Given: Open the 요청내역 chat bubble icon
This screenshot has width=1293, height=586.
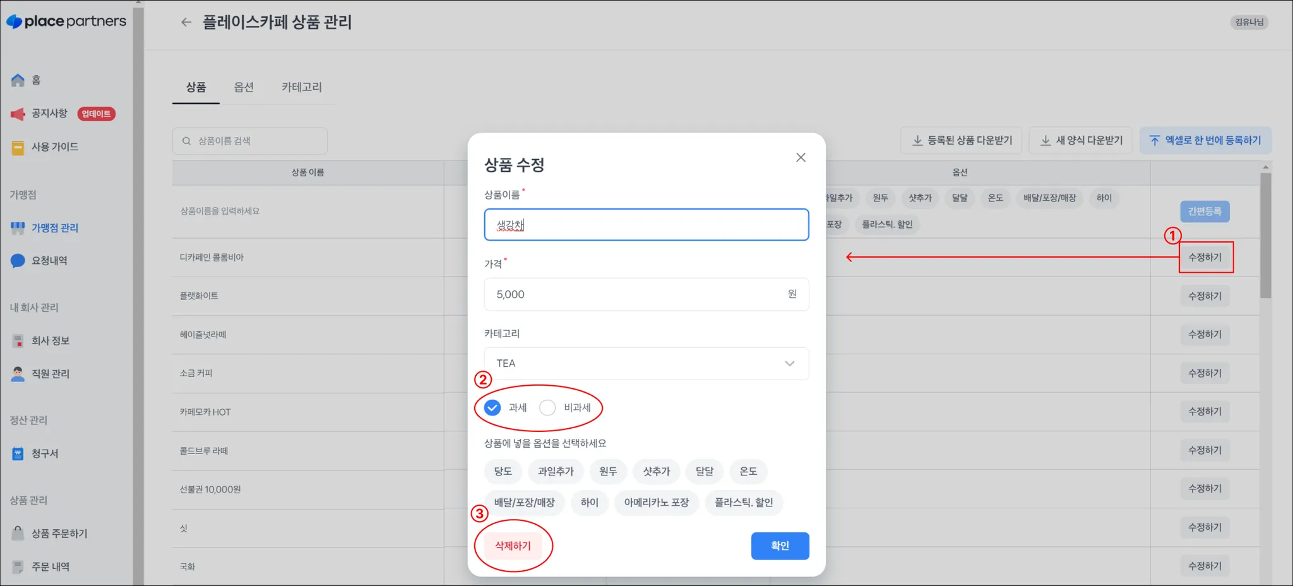Looking at the screenshot, I should pos(18,261).
